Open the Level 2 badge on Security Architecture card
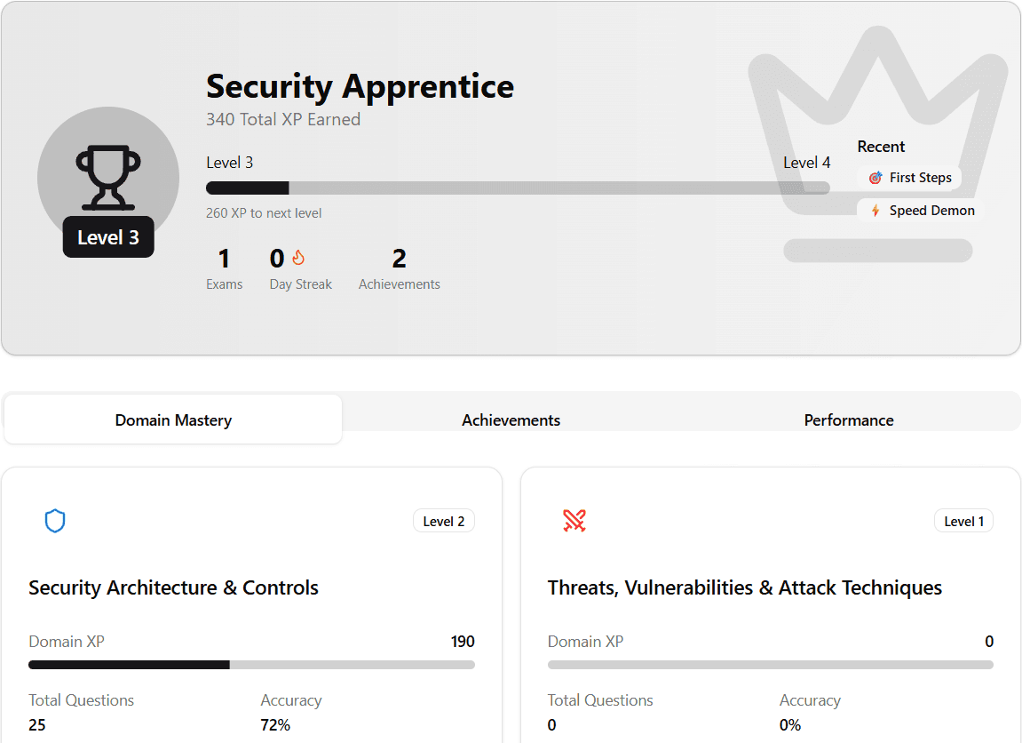This screenshot has height=743, width=1022. [443, 520]
